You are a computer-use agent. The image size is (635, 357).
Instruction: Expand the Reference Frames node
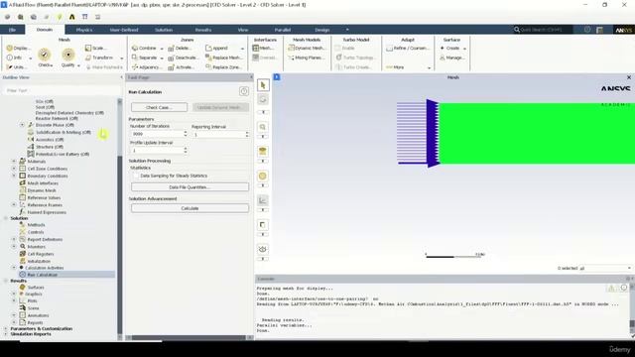14,205
